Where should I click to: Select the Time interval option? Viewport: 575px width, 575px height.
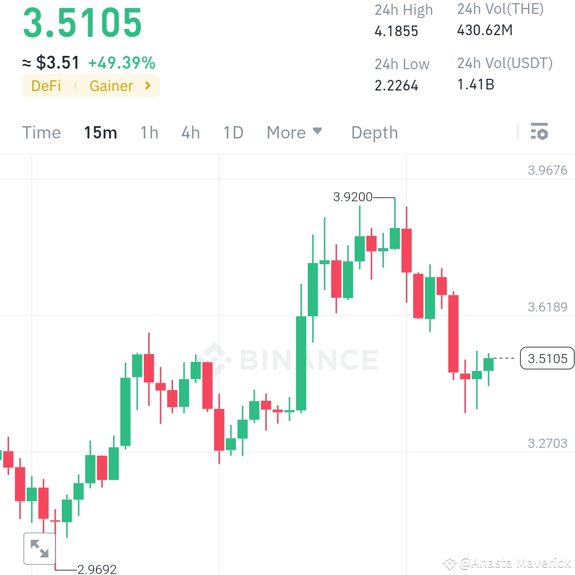click(x=42, y=133)
